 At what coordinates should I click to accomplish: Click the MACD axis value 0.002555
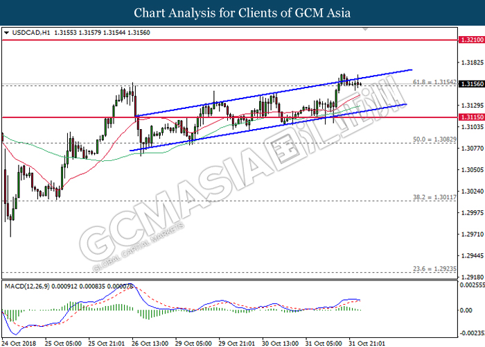coord(473,285)
